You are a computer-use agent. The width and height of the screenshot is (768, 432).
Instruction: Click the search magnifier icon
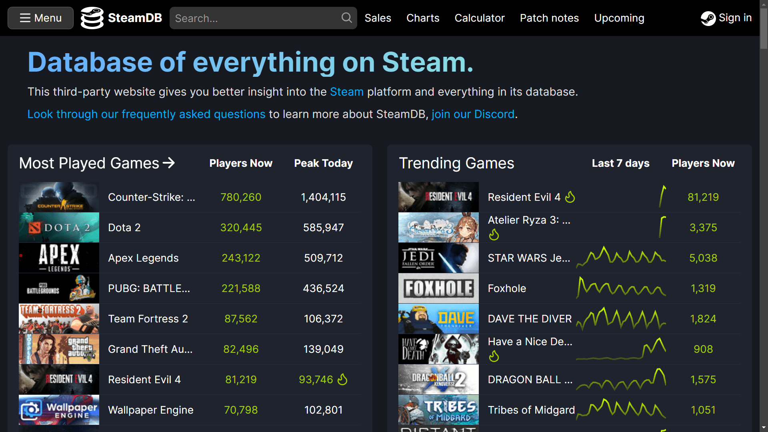pyautogui.click(x=346, y=18)
